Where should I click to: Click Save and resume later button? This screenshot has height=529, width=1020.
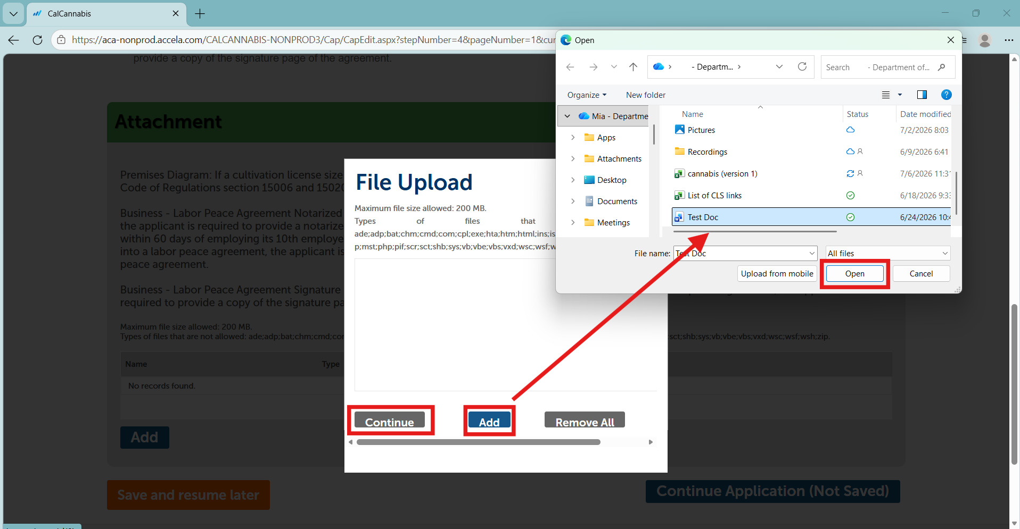point(188,495)
